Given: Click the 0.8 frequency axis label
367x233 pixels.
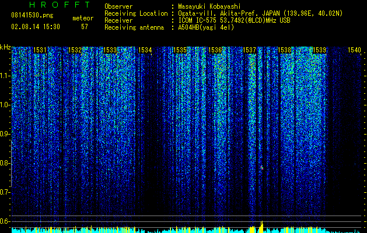Looking at the screenshot, I should [5, 163].
